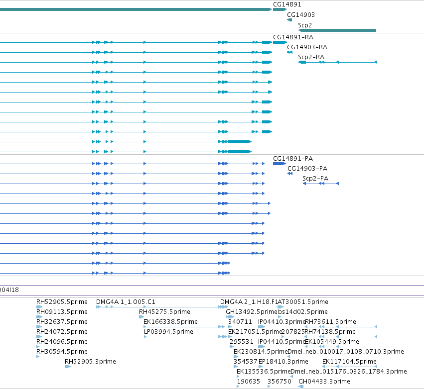This screenshot has width=424, height=389.
Task: Select the Dmel_neb_010017_0108_0710.3prime label
Action: pos(346,352)
